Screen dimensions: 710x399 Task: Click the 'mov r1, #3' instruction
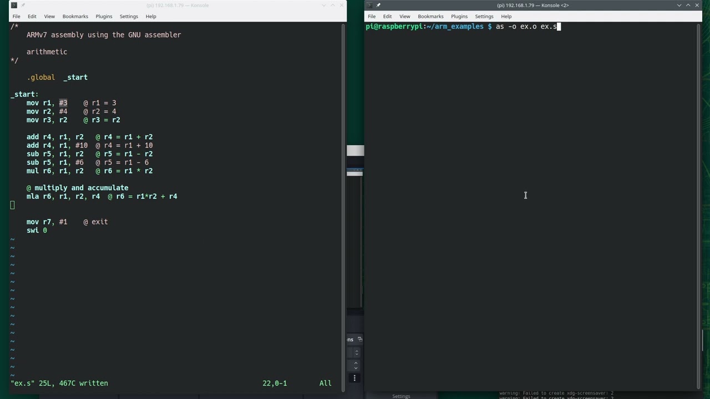coord(47,103)
